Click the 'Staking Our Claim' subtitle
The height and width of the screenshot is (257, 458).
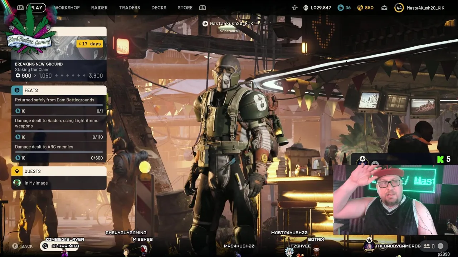[32, 70]
